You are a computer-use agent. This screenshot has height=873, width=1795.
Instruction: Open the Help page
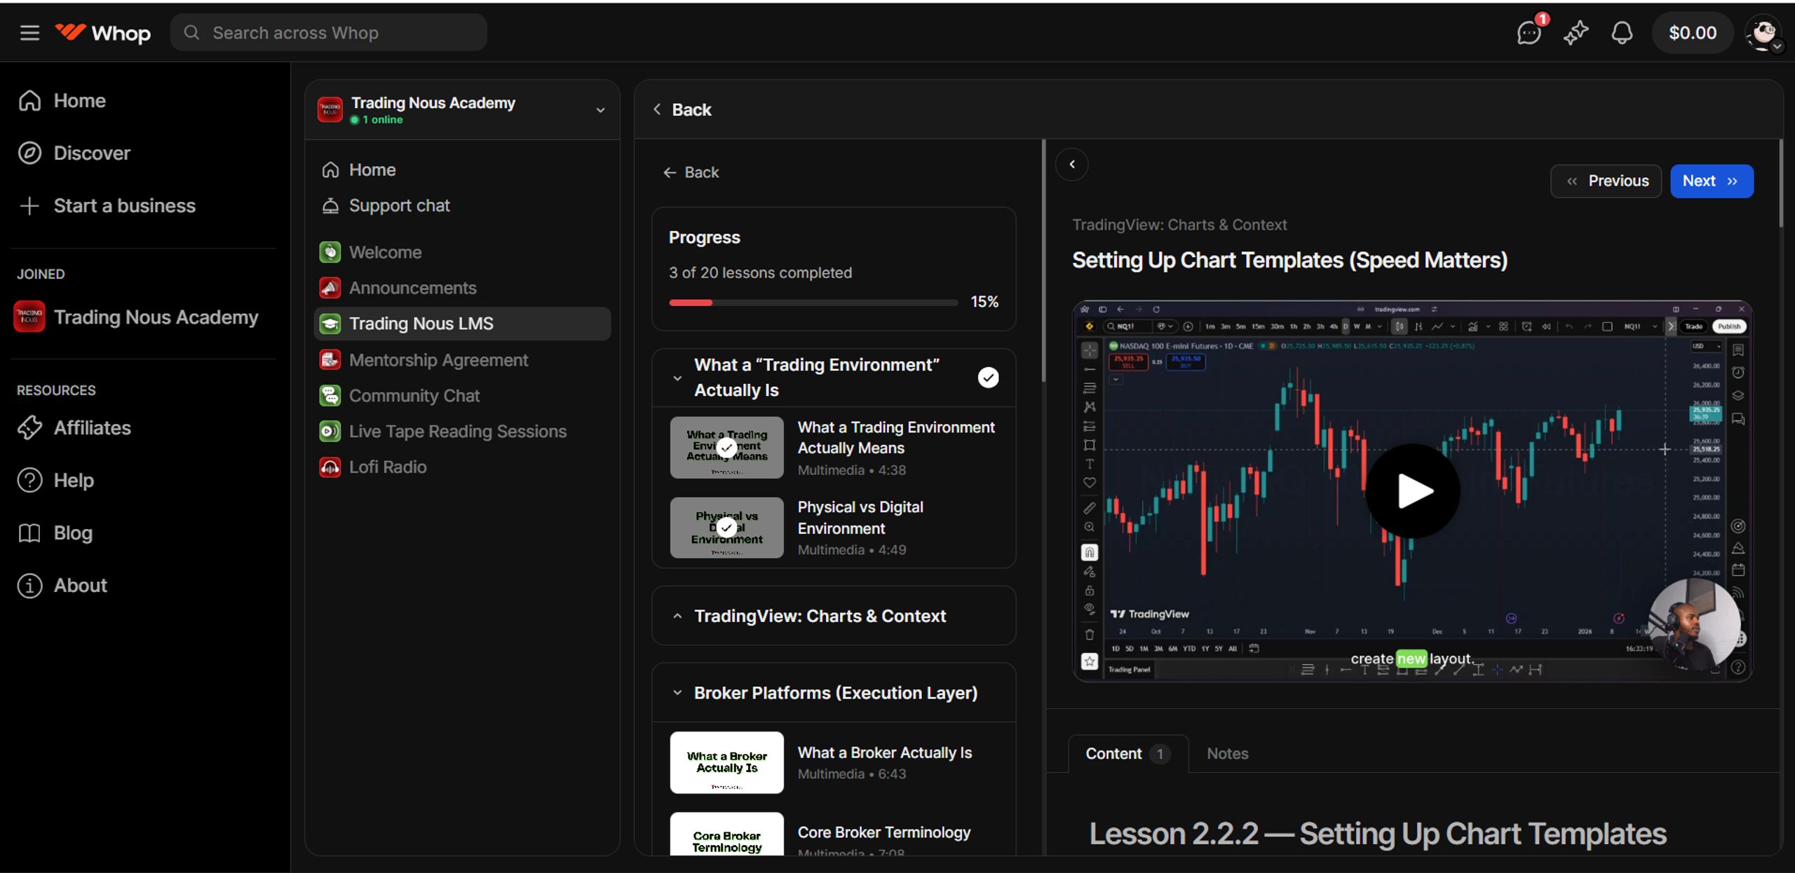pos(74,481)
